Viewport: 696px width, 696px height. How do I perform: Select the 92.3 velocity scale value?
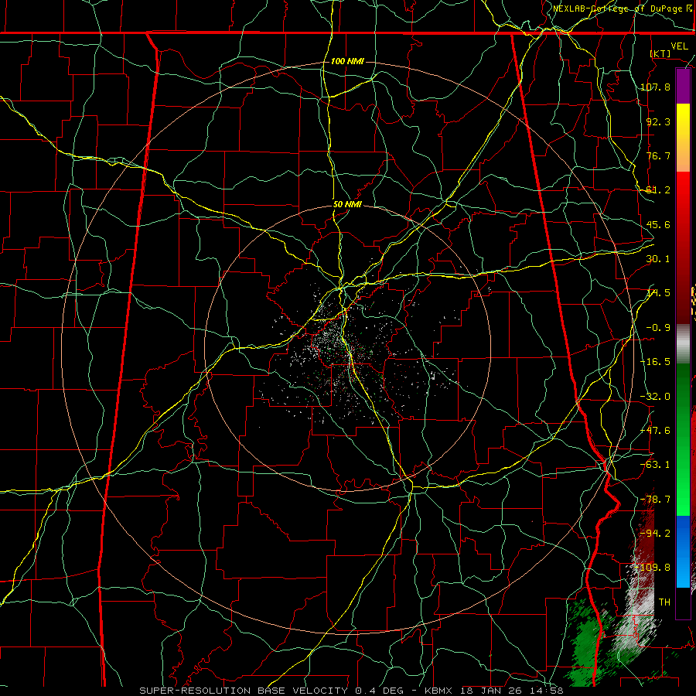pos(658,121)
